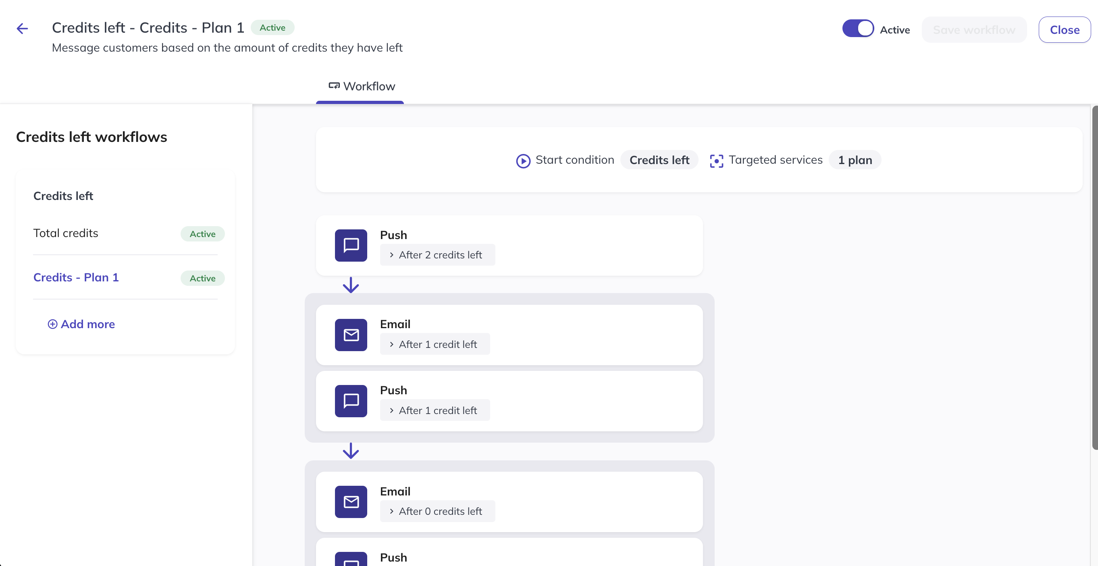Click the Push icon for 2 credits left
The height and width of the screenshot is (566, 1098).
click(351, 246)
